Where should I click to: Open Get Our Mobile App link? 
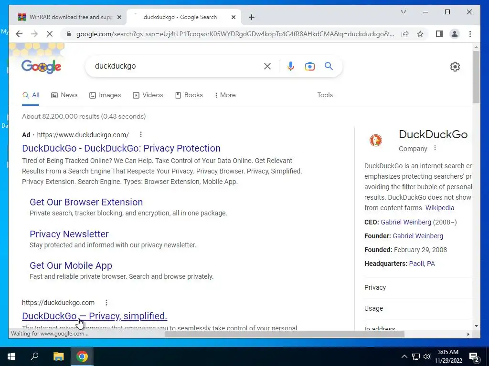point(71,265)
